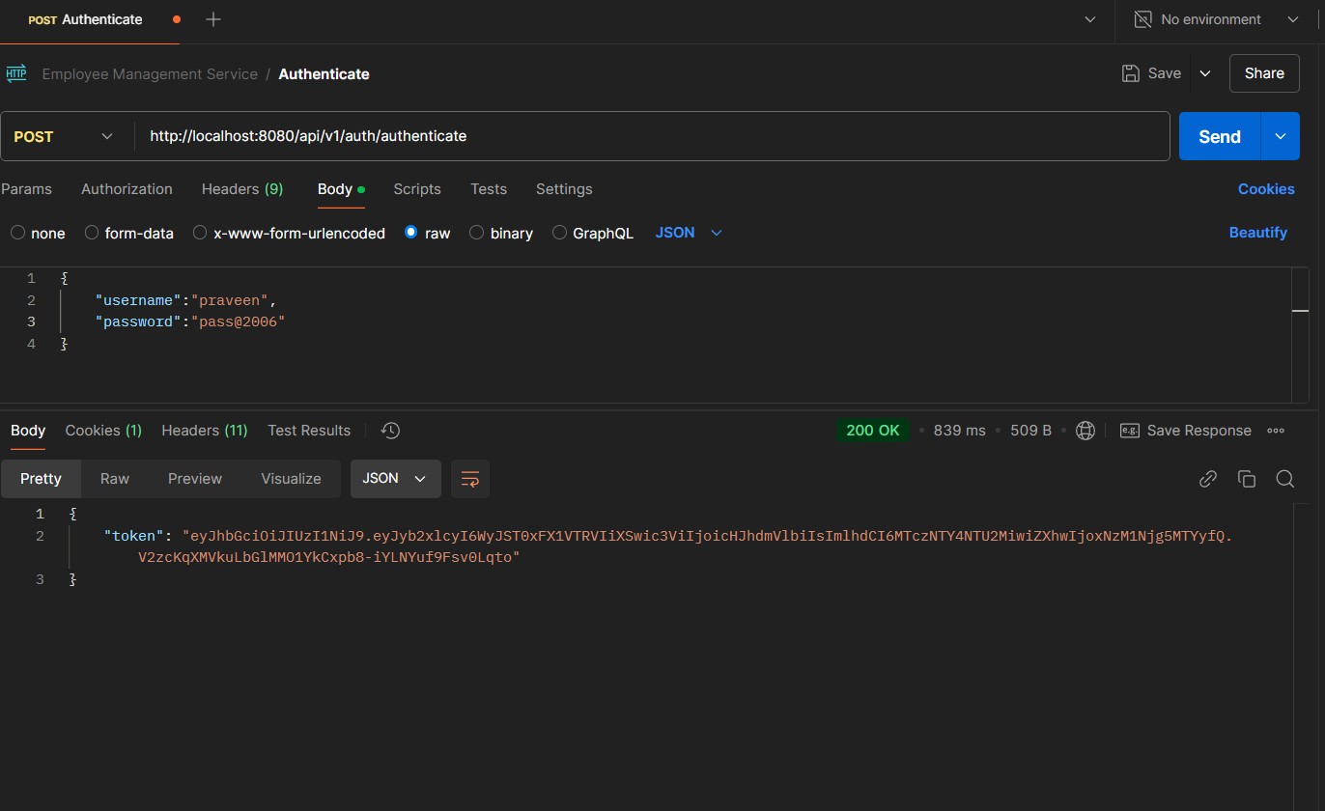Open the response history clock icon
The image size is (1325, 811).
coord(390,431)
